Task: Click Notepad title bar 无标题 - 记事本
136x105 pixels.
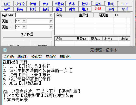Action: pos(104,50)
